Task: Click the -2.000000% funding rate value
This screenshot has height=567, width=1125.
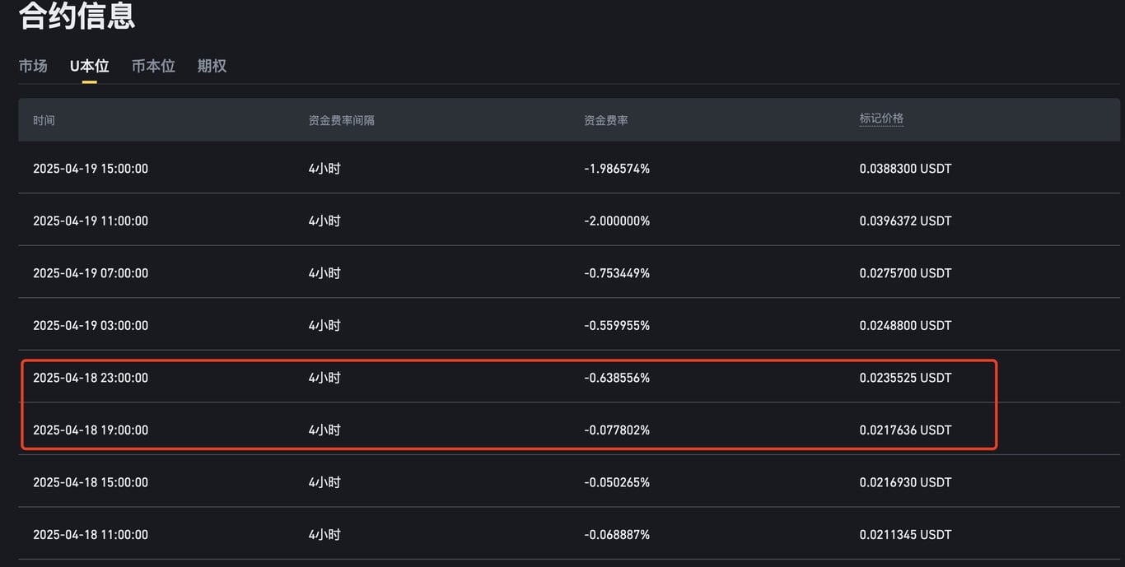Action: (617, 221)
